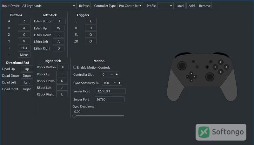Rebind the X button mapped to C
254x145 pixels.
(24, 35)
